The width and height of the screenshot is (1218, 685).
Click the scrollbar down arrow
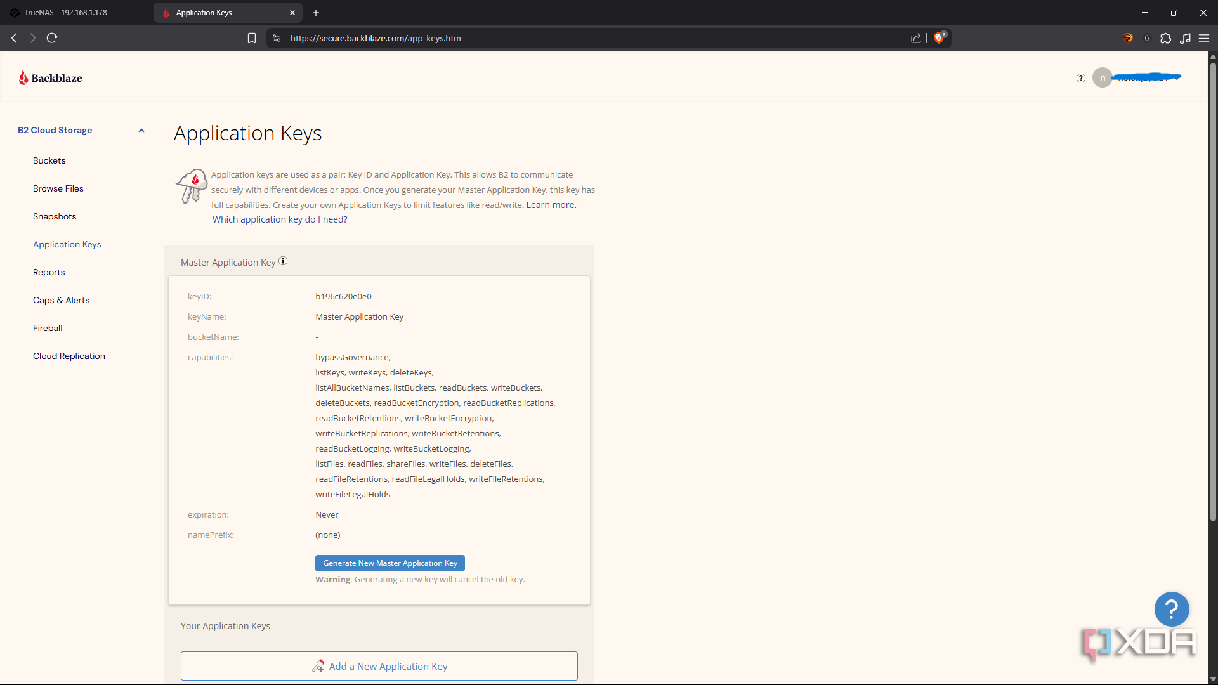(1213, 678)
